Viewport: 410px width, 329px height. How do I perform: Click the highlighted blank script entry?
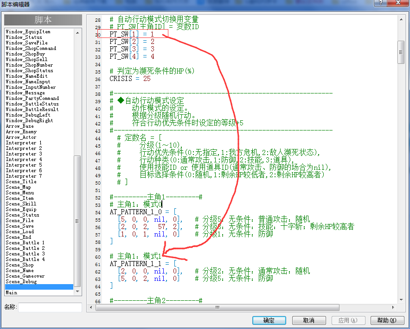pyautogui.click(x=39, y=287)
